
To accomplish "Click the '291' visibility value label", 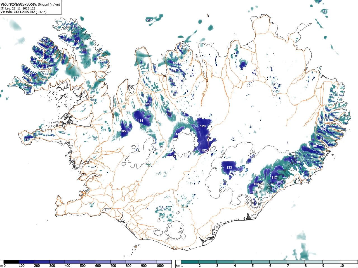I will (150, 20).
